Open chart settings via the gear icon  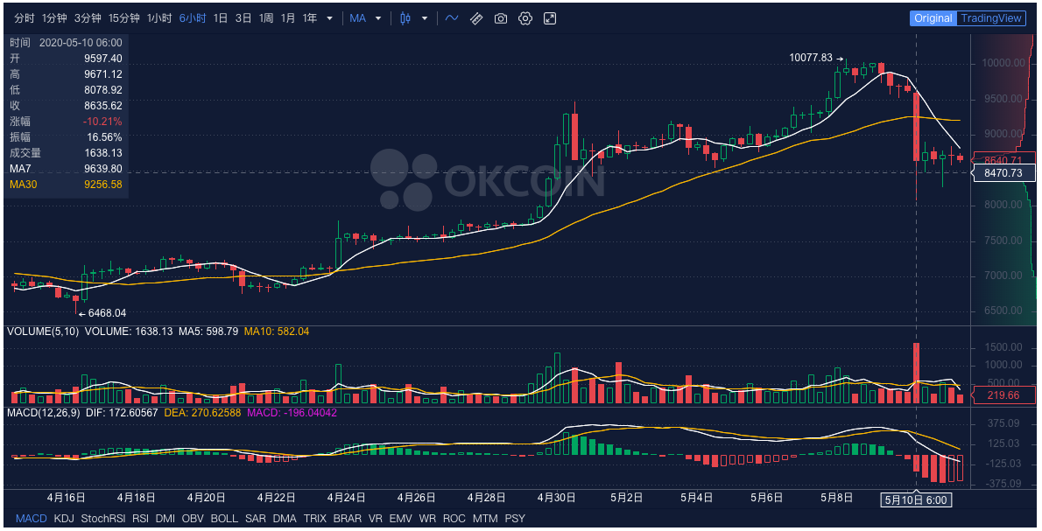(x=525, y=17)
